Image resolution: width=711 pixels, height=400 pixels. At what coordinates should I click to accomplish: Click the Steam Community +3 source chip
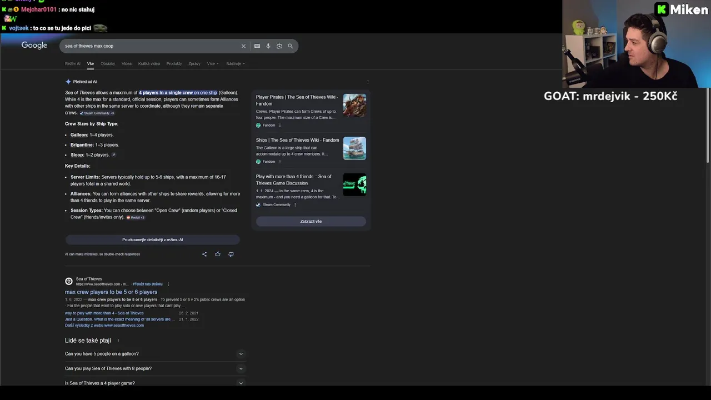pyautogui.click(x=97, y=113)
